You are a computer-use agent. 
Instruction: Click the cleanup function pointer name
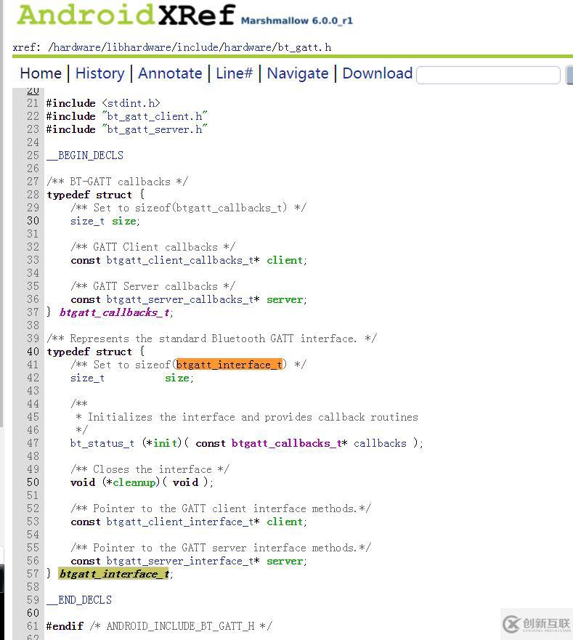tap(134, 482)
